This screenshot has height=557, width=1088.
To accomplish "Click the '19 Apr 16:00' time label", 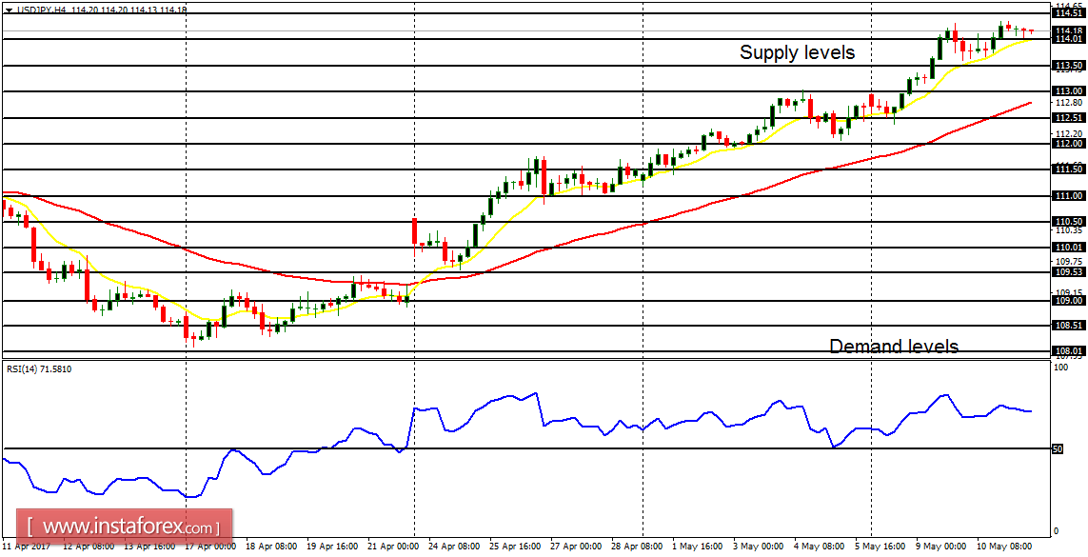I will coord(334,546).
